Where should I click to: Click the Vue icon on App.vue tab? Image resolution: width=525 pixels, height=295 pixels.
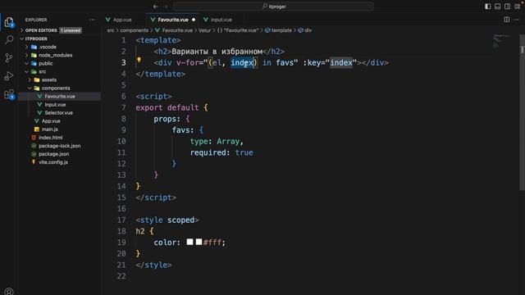coord(107,20)
